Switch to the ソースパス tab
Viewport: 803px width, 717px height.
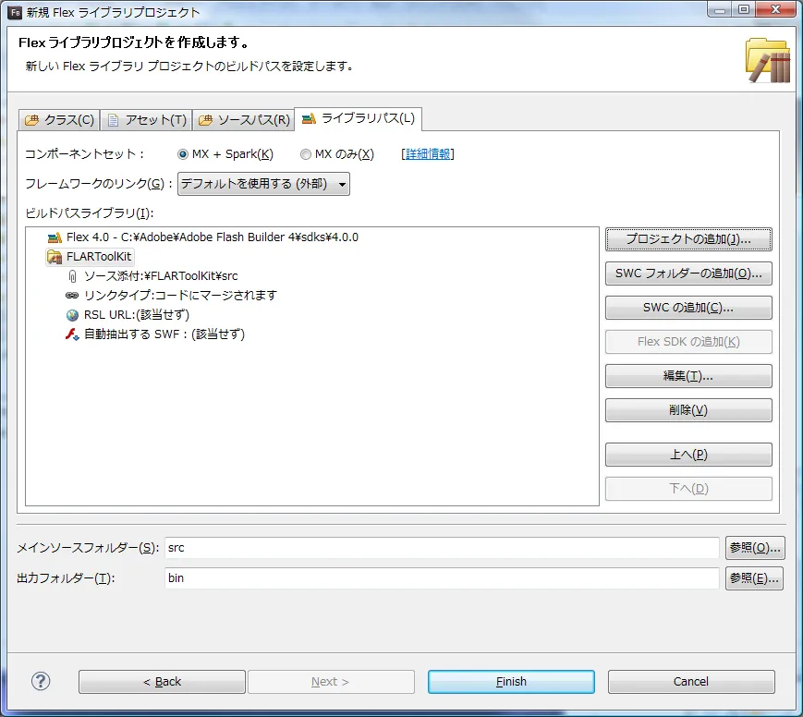coord(244,120)
